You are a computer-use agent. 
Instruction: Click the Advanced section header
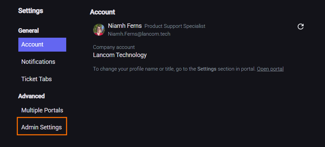click(x=32, y=96)
